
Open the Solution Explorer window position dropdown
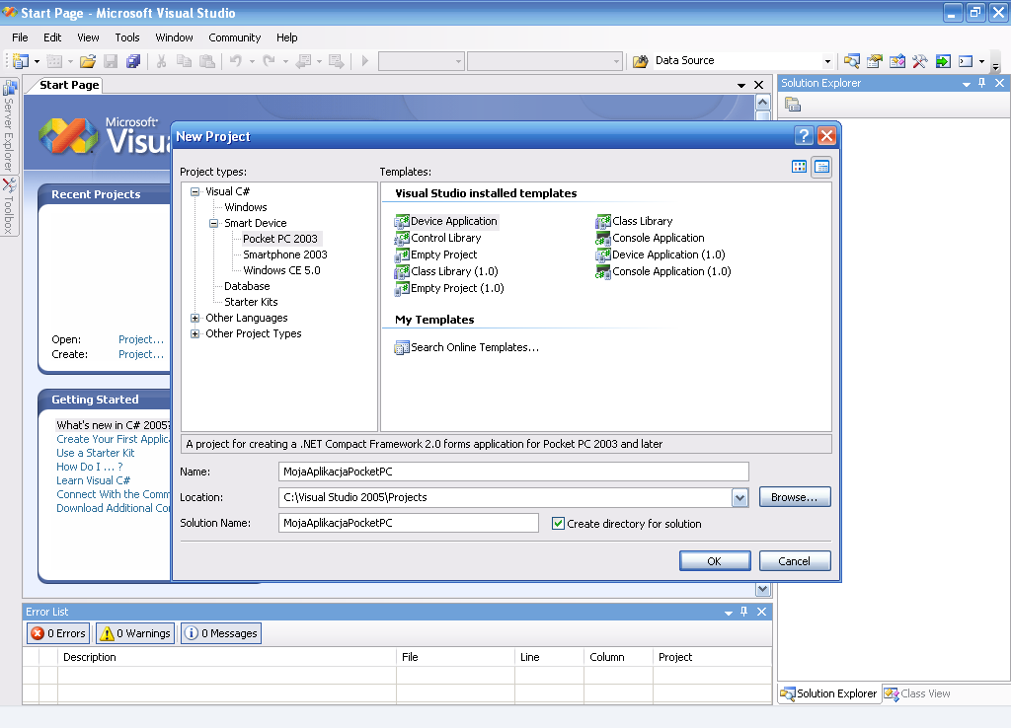(x=966, y=84)
